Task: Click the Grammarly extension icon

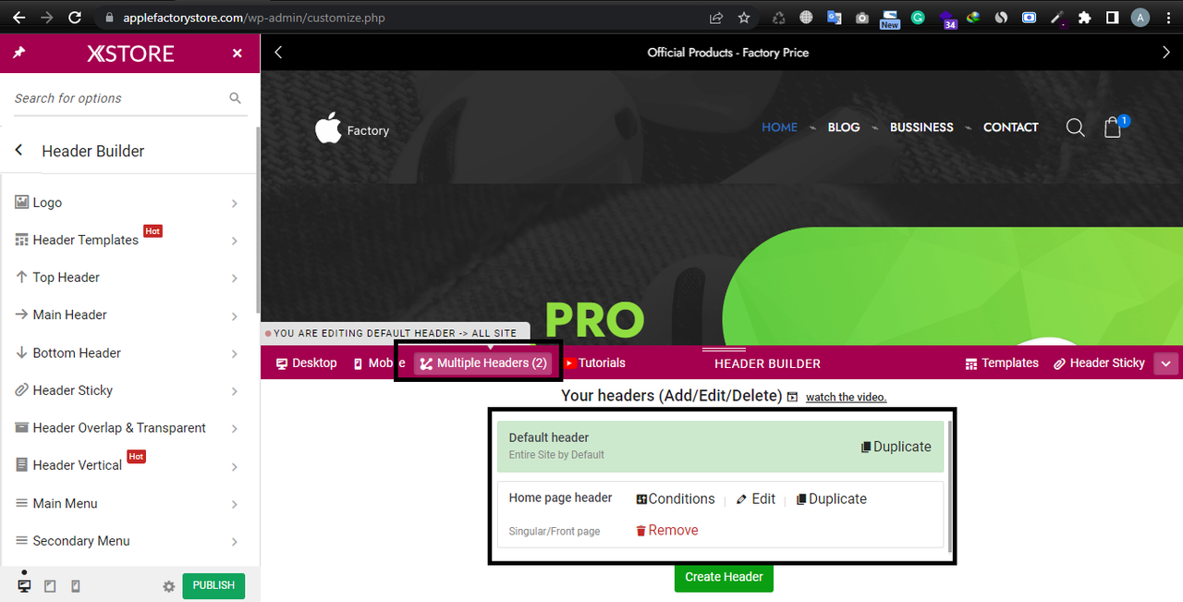Action: (x=918, y=18)
